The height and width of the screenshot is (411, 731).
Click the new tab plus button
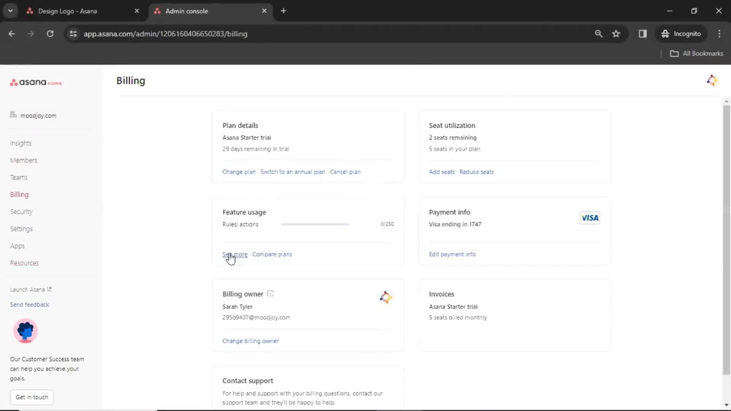283,11
